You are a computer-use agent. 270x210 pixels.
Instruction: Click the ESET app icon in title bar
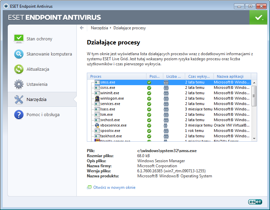[x=6, y=6]
